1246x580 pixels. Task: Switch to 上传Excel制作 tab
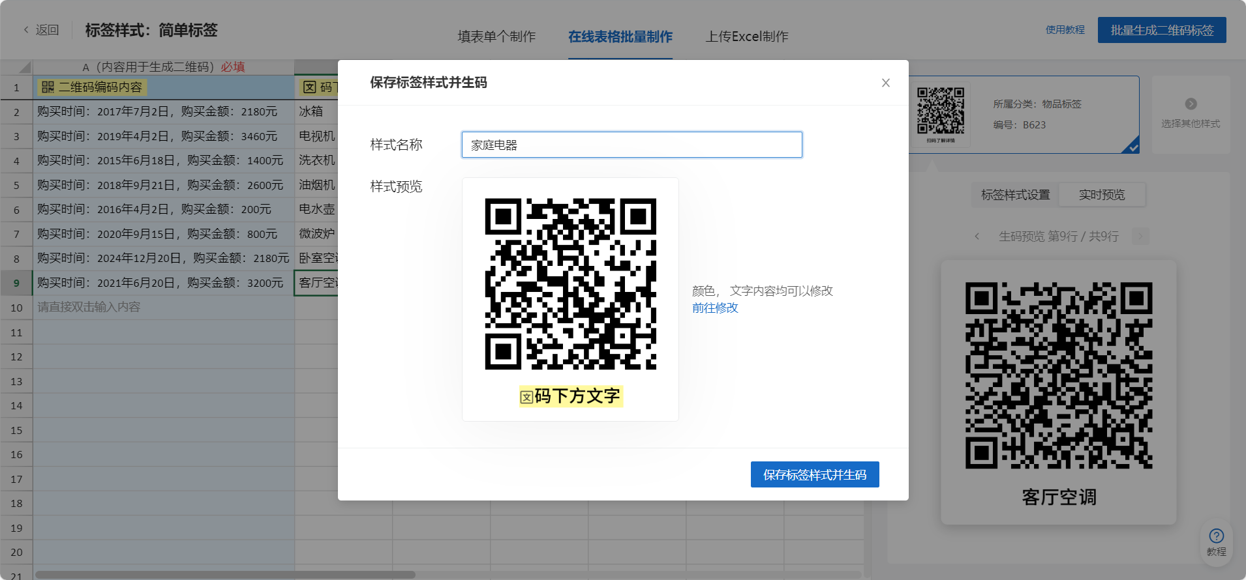747,36
